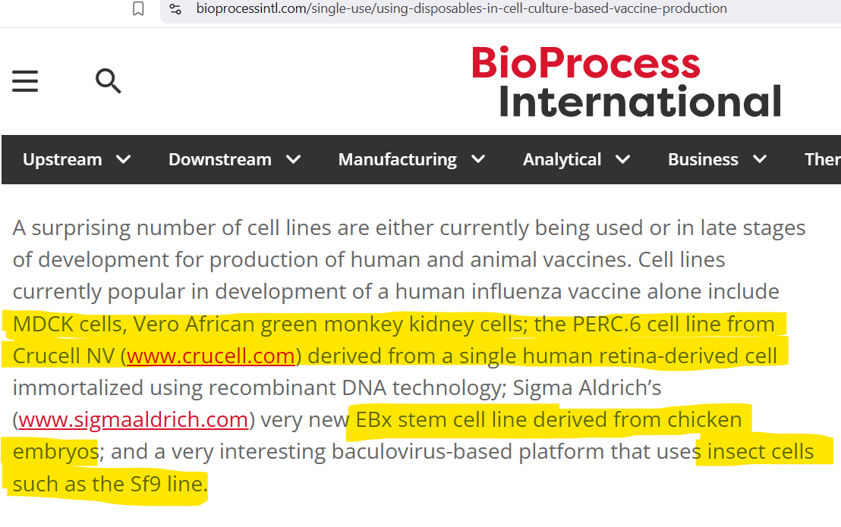Open the site information icon beside the URL
This screenshot has width=841, height=527.
coord(175,9)
